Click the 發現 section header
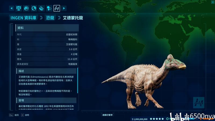 pos(46,100)
